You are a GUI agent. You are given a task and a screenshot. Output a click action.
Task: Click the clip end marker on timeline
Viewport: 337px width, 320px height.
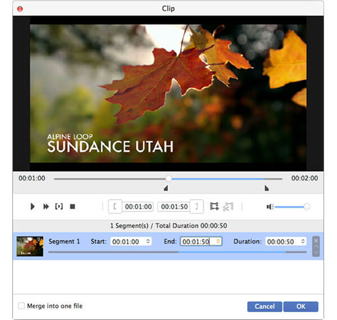pyautogui.click(x=266, y=188)
